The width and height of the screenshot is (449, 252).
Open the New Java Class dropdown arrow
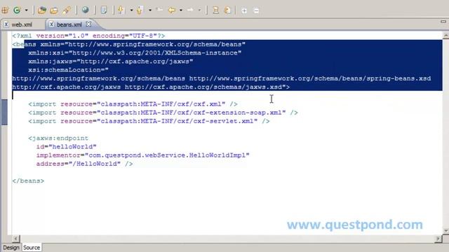coord(27,10)
